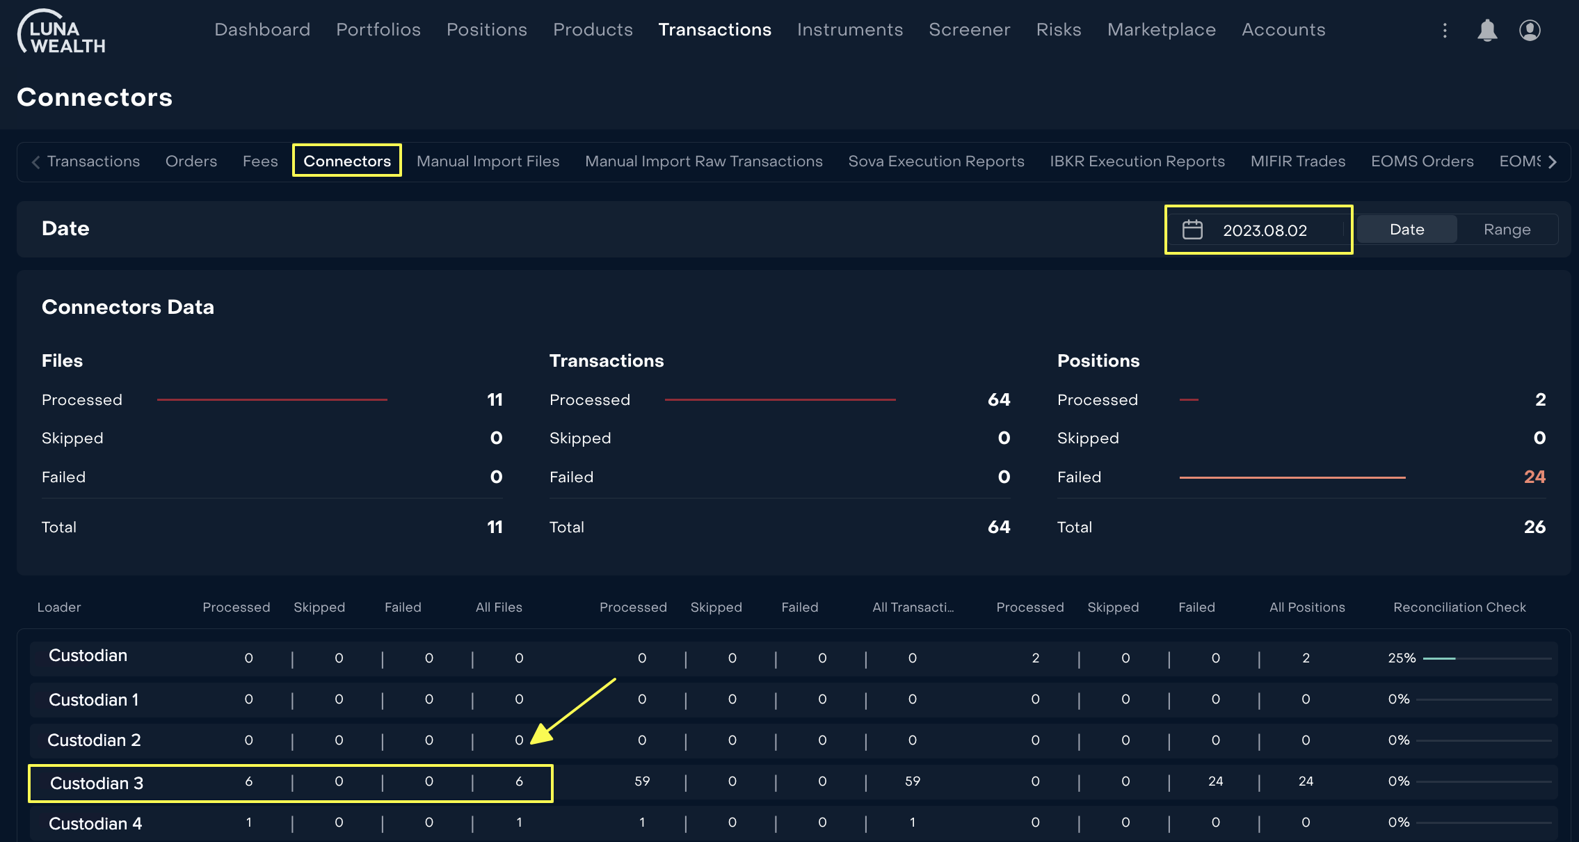Viewport: 1579px width, 842px height.
Task: Click Positions Failed value 24
Action: (x=1534, y=477)
